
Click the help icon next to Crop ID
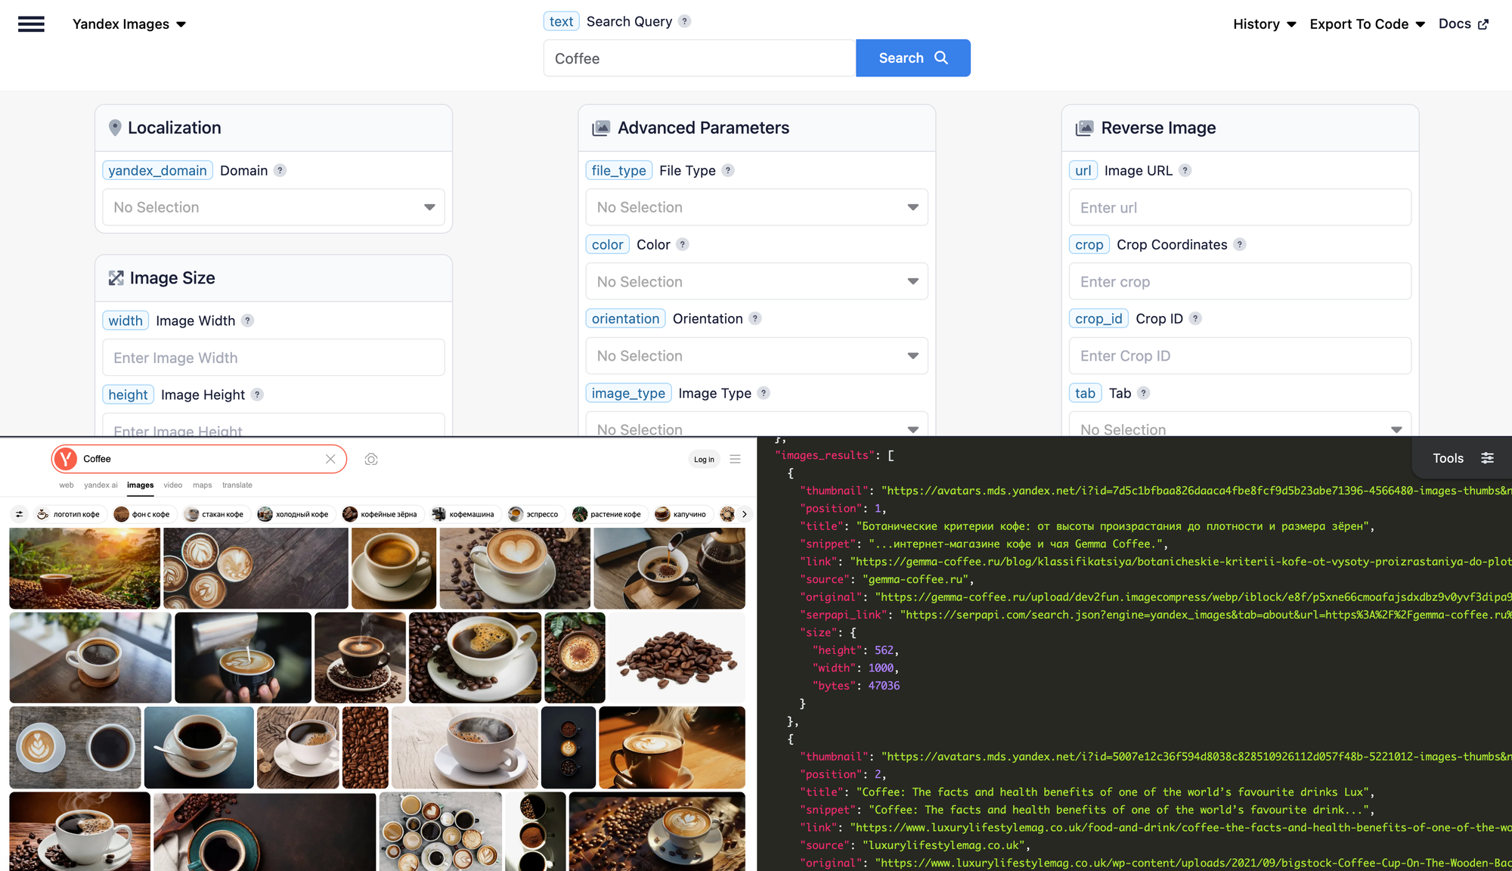pos(1195,318)
